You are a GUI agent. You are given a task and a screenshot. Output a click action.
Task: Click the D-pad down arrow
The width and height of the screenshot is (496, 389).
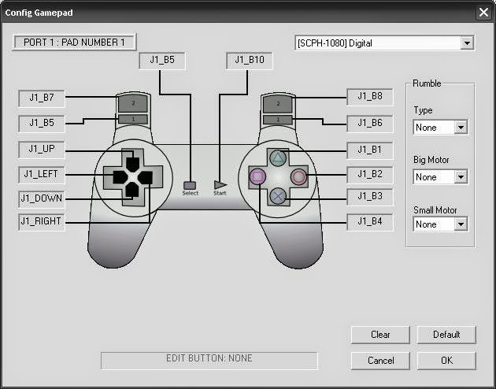point(132,190)
